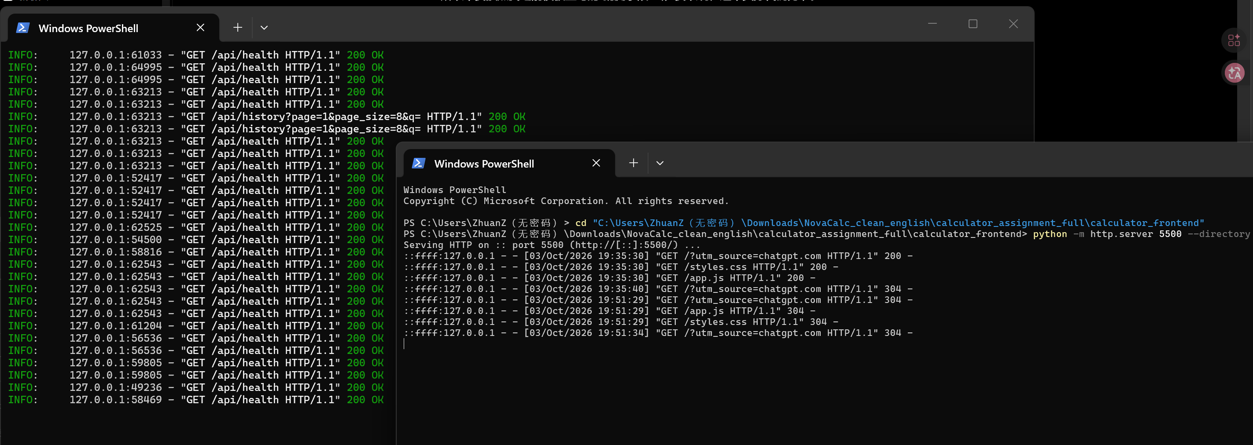Screen dimensions: 1253x445
Task: Maximize the back terminal window
Action: [x=973, y=24]
